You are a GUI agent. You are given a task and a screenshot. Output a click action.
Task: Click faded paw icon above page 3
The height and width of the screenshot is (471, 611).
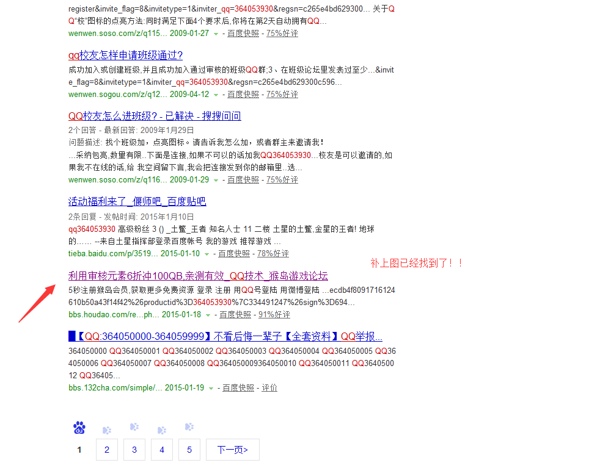[134, 426]
